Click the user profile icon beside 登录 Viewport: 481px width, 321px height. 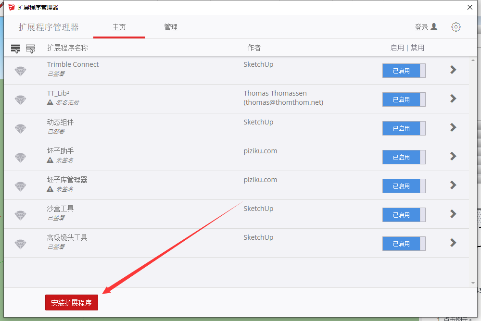click(434, 27)
